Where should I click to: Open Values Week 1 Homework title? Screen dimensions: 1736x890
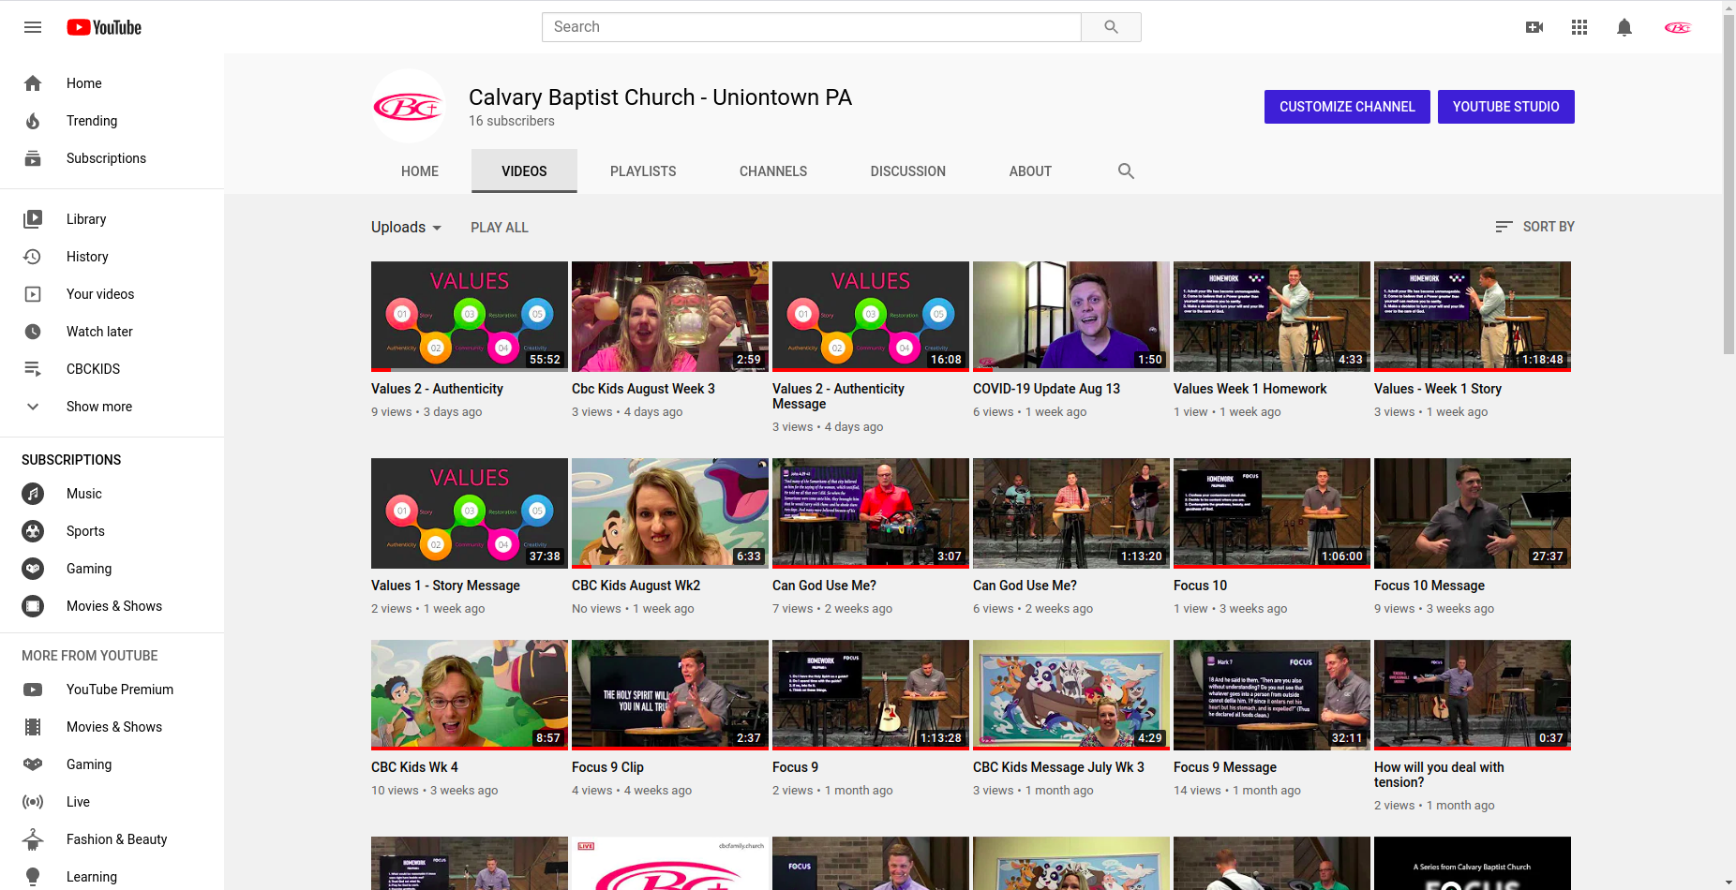click(1250, 389)
